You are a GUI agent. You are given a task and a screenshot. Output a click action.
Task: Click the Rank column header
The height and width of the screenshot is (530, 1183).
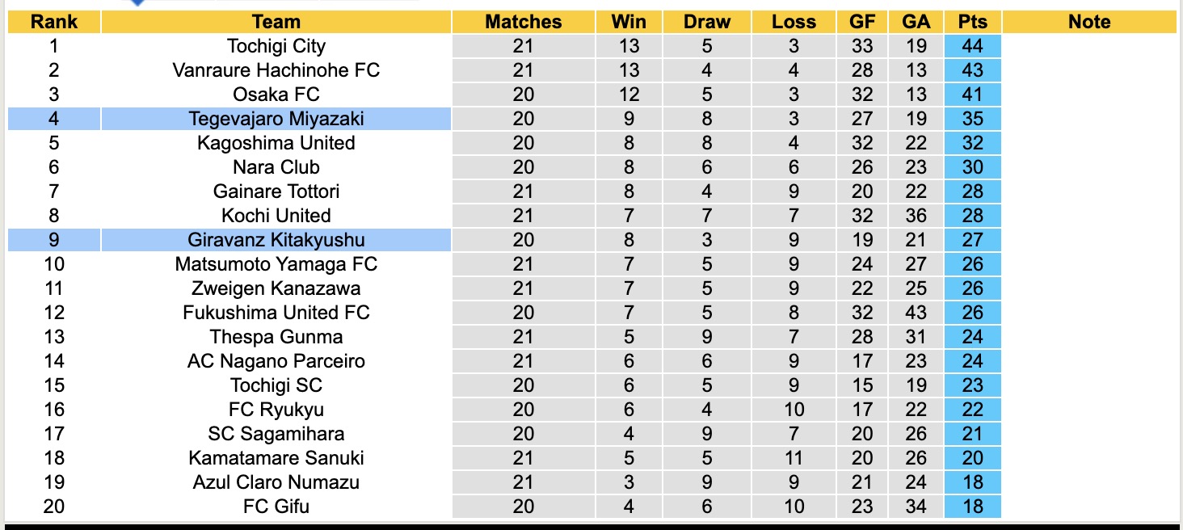pos(53,22)
